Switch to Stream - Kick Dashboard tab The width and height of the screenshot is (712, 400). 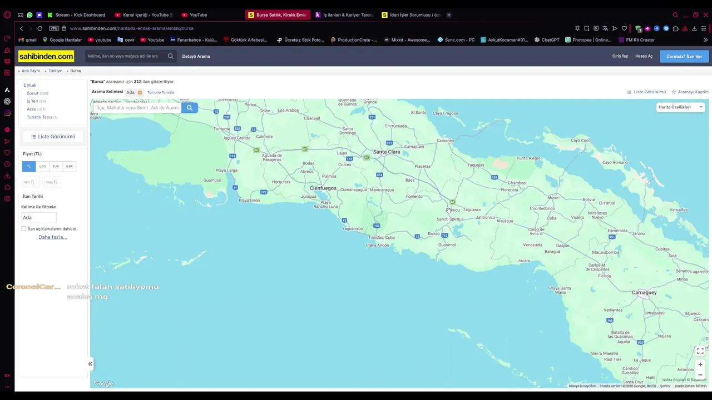coord(76,15)
